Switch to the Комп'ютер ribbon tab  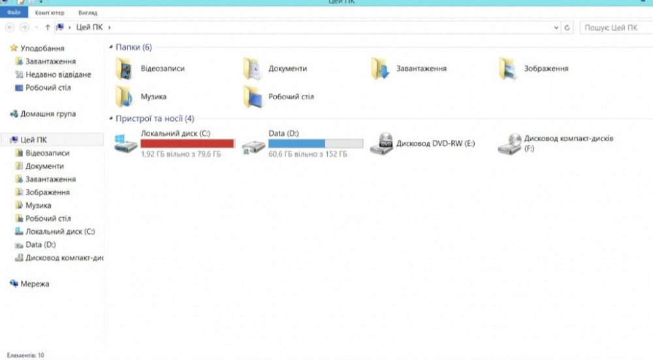point(49,12)
